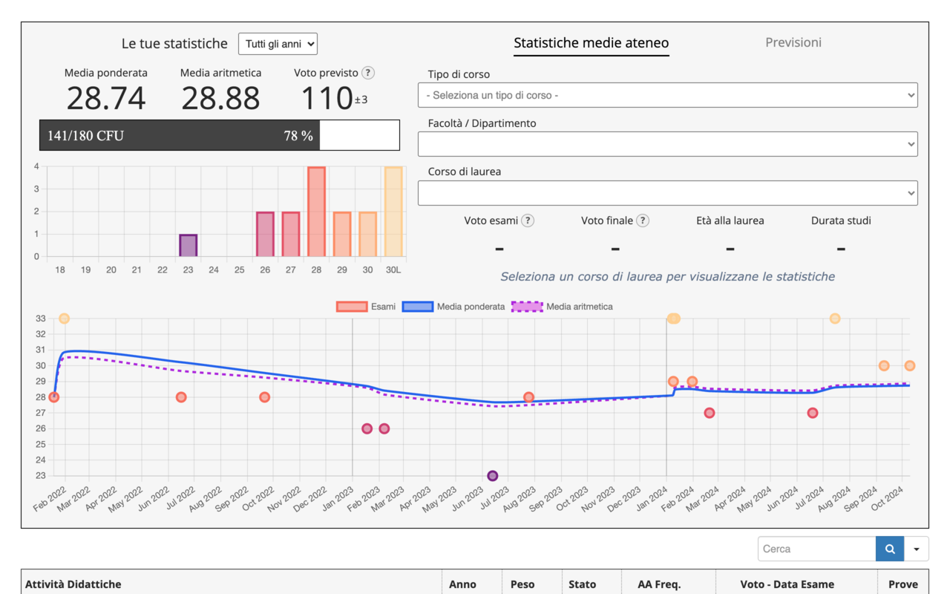
Task: Click the search magnifier button
Action: pos(889,549)
